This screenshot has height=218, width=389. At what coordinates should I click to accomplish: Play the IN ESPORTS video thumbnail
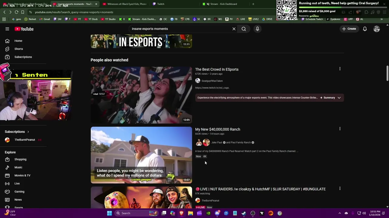click(141, 41)
